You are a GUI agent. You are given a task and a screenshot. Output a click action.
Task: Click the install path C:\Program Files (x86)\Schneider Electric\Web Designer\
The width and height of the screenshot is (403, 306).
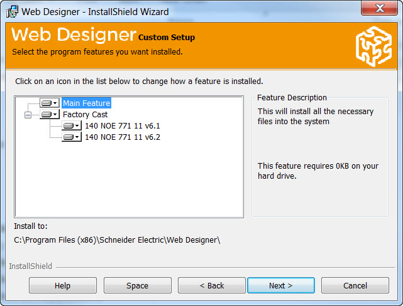[117, 240]
